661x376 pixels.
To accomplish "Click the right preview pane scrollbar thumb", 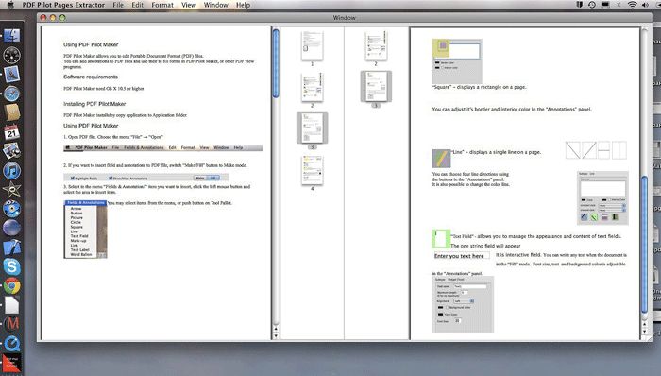I will click(644, 245).
